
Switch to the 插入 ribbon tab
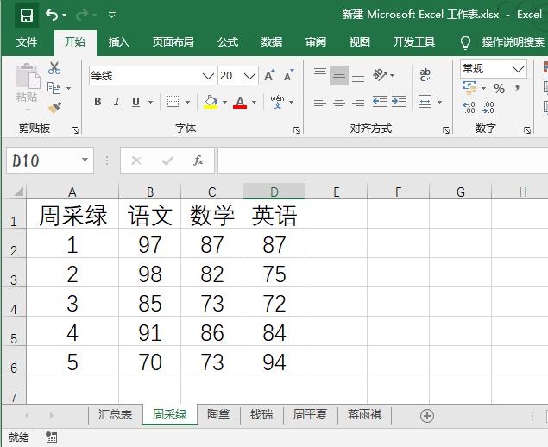tap(119, 42)
